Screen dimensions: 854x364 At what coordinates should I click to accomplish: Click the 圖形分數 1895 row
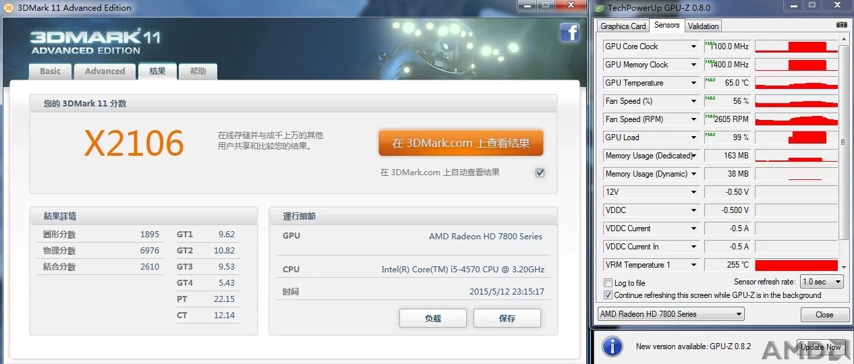pyautogui.click(x=101, y=235)
